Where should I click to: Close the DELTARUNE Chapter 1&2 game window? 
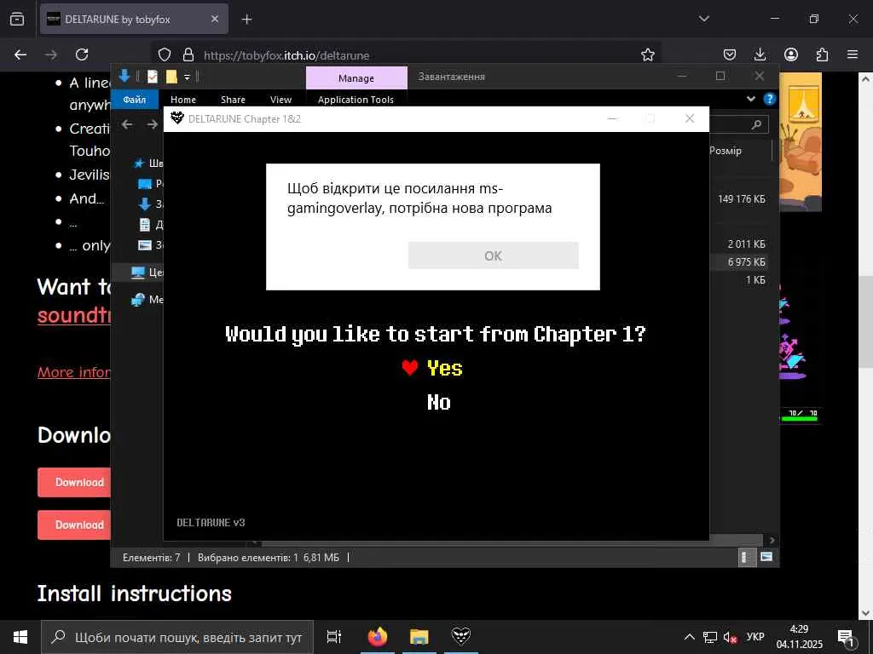pos(689,118)
